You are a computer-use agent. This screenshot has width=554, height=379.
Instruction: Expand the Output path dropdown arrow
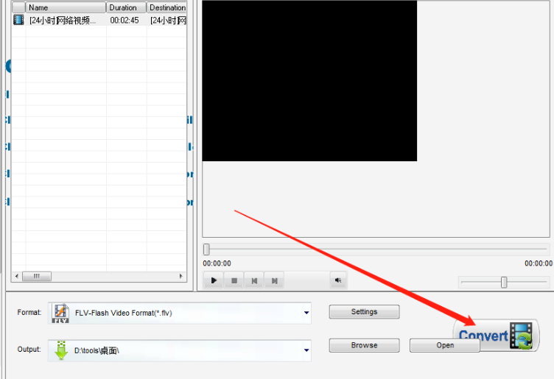(306, 350)
